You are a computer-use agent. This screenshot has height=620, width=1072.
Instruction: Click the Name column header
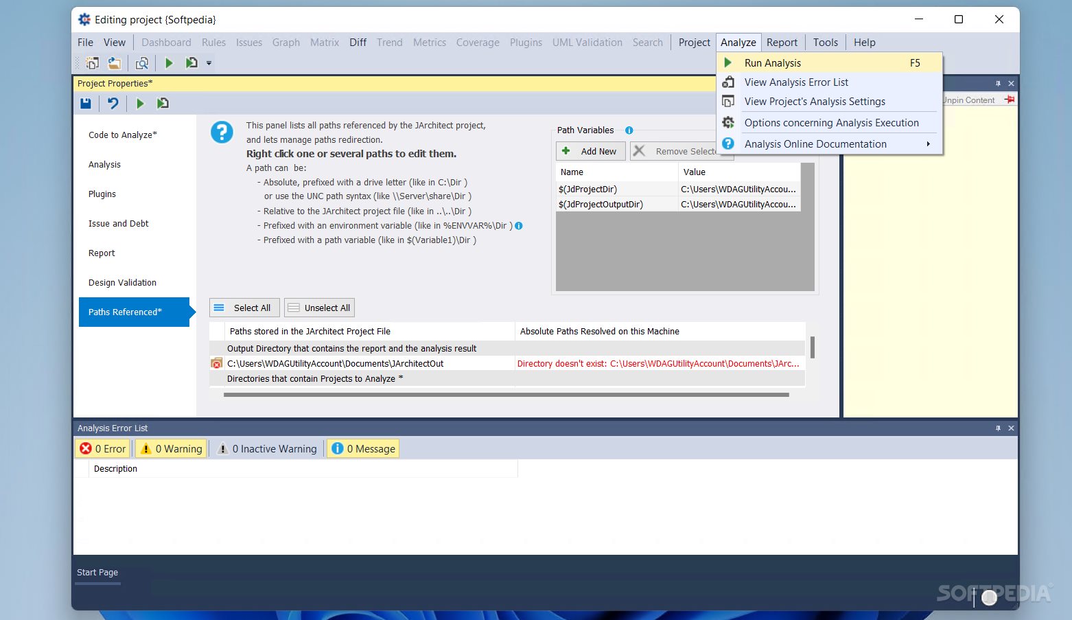click(x=617, y=172)
